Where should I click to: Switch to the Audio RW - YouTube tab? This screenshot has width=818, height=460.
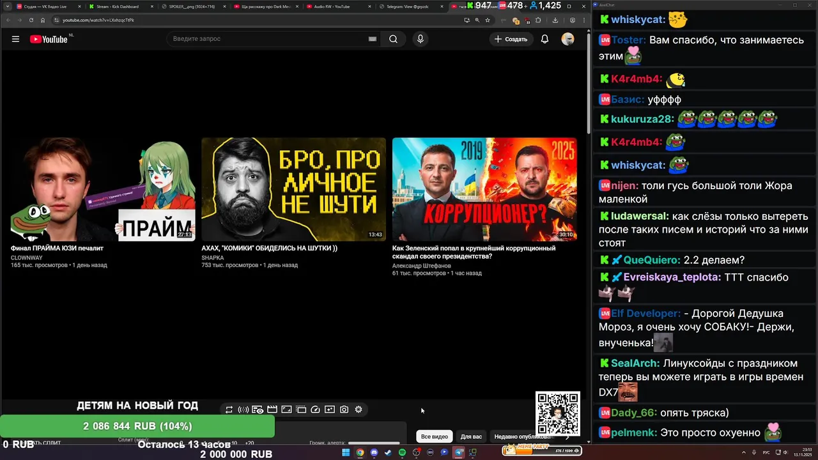click(x=337, y=6)
